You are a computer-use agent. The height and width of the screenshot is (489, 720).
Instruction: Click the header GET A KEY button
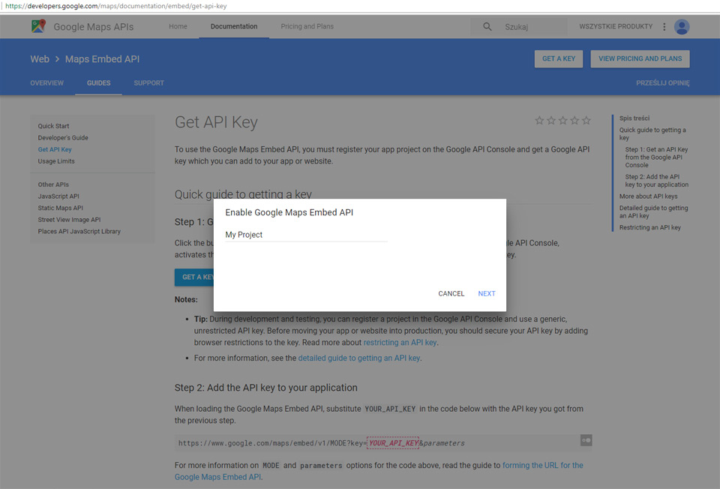558,58
